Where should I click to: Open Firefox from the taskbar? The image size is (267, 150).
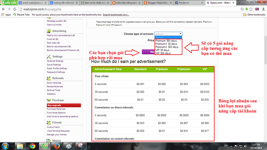tap(57, 146)
